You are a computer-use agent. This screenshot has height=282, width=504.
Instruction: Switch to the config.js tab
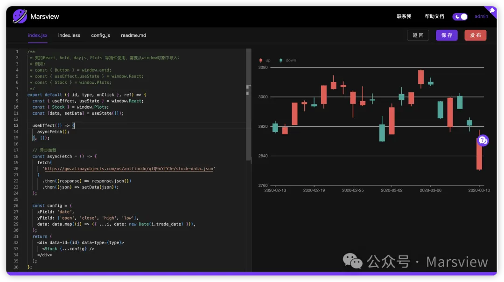click(101, 35)
